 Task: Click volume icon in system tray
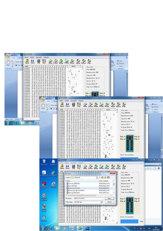tap(150, 228)
